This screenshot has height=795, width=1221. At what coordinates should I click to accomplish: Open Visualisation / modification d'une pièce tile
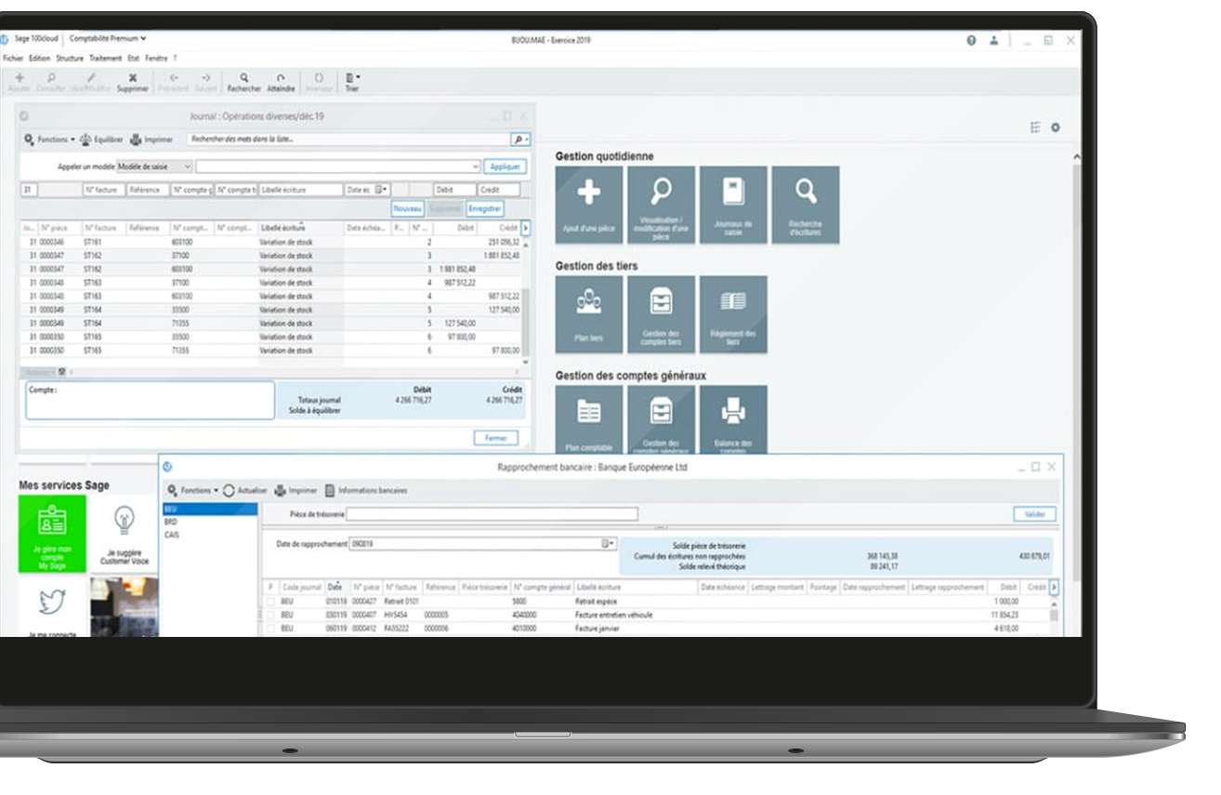click(x=662, y=205)
